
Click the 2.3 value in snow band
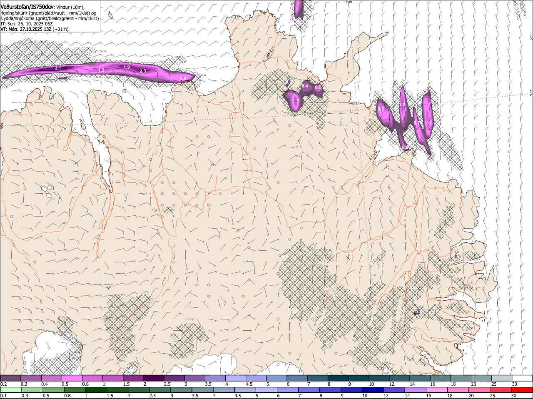(x=143, y=71)
